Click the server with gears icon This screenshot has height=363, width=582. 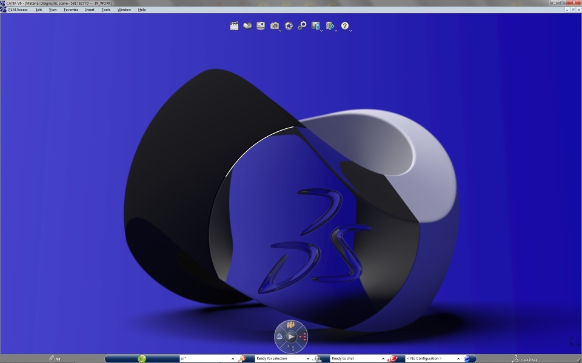coord(330,25)
